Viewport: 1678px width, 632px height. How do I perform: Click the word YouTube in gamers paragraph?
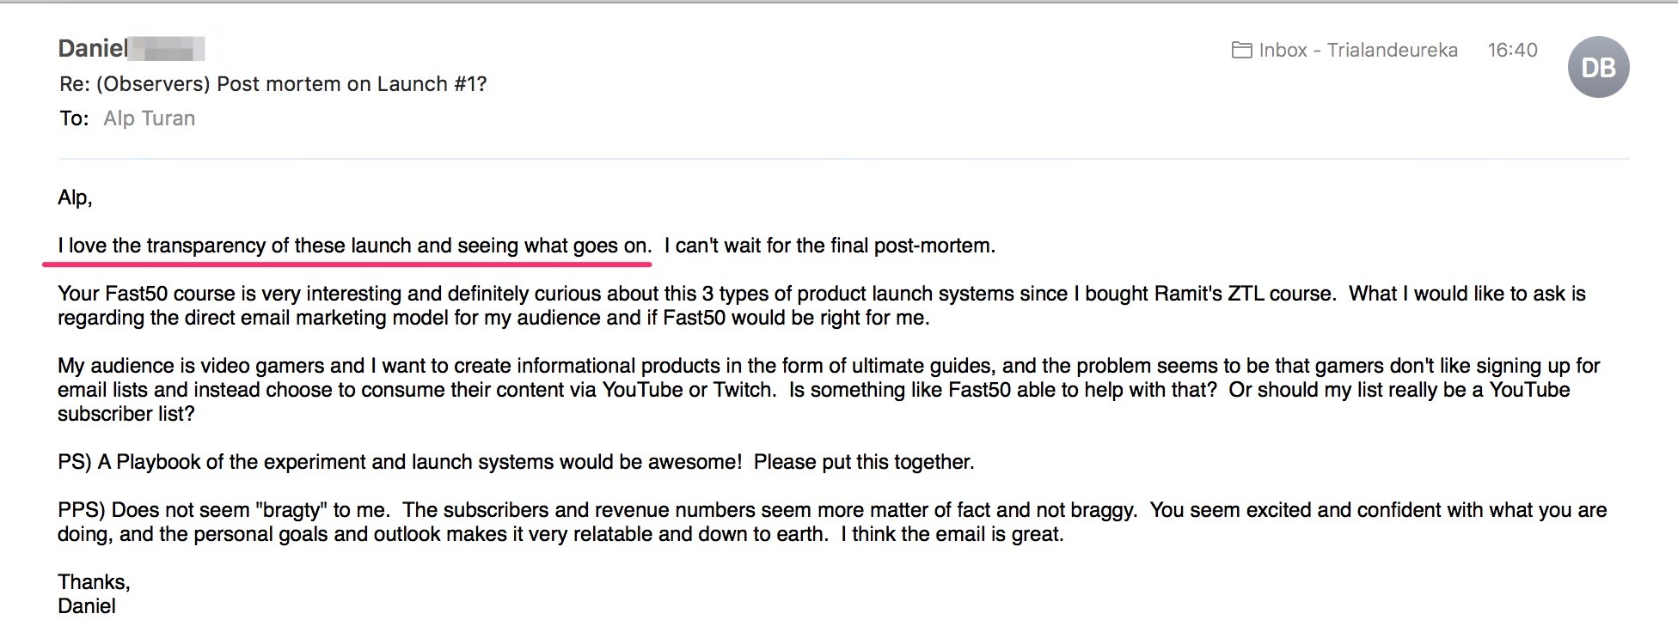click(642, 390)
